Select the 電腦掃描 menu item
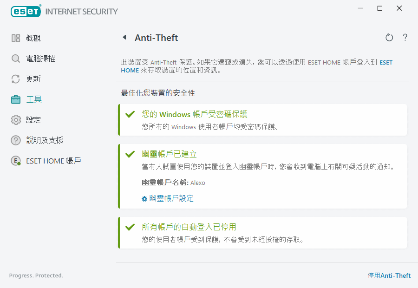Viewport: 418px width, 288px height. click(x=41, y=59)
